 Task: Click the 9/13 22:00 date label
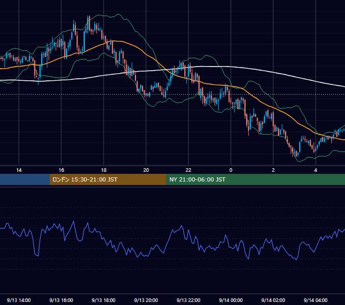(188, 300)
